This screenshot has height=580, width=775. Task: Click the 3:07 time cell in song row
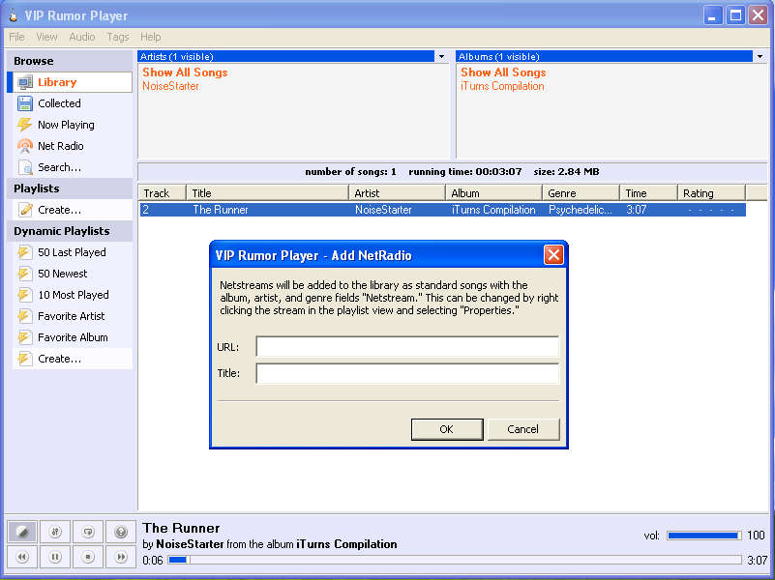click(636, 210)
